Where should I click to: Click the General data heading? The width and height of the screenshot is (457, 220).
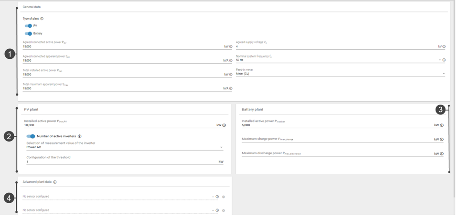click(x=32, y=7)
